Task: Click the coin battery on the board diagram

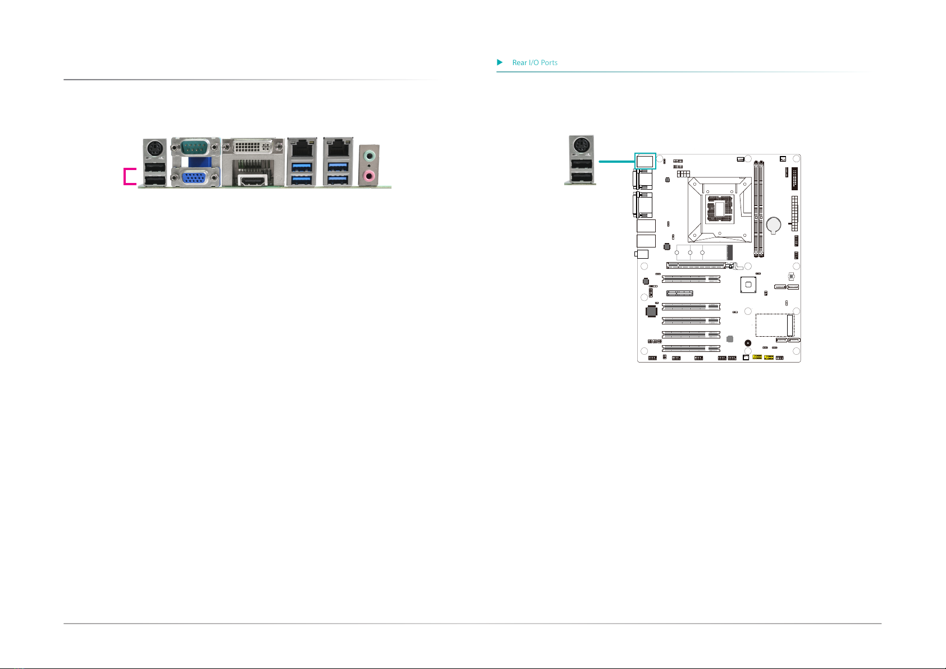Action: click(774, 225)
